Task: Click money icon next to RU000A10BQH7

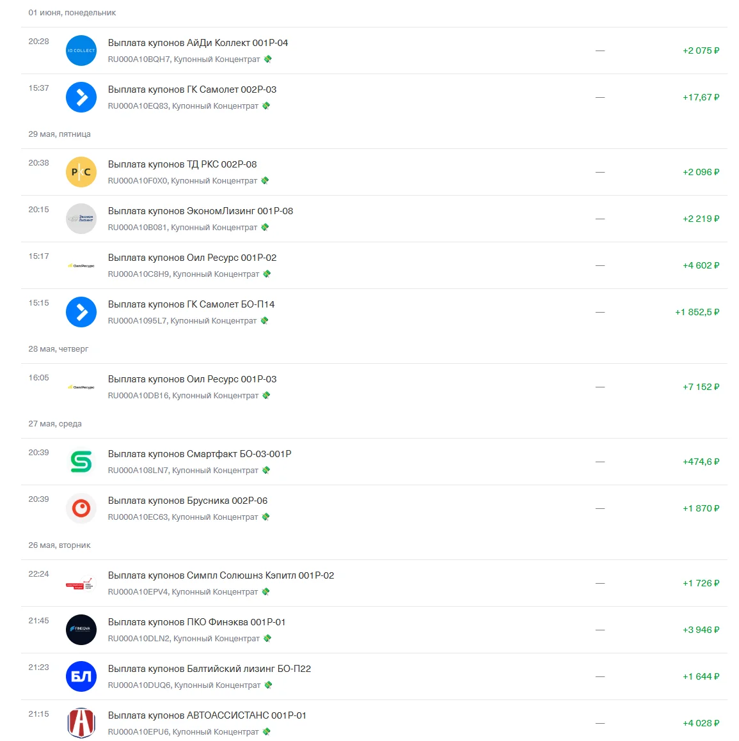Action: click(267, 59)
